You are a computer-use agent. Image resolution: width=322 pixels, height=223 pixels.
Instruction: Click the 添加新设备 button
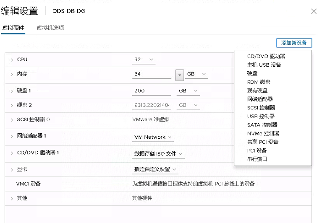point(294,43)
